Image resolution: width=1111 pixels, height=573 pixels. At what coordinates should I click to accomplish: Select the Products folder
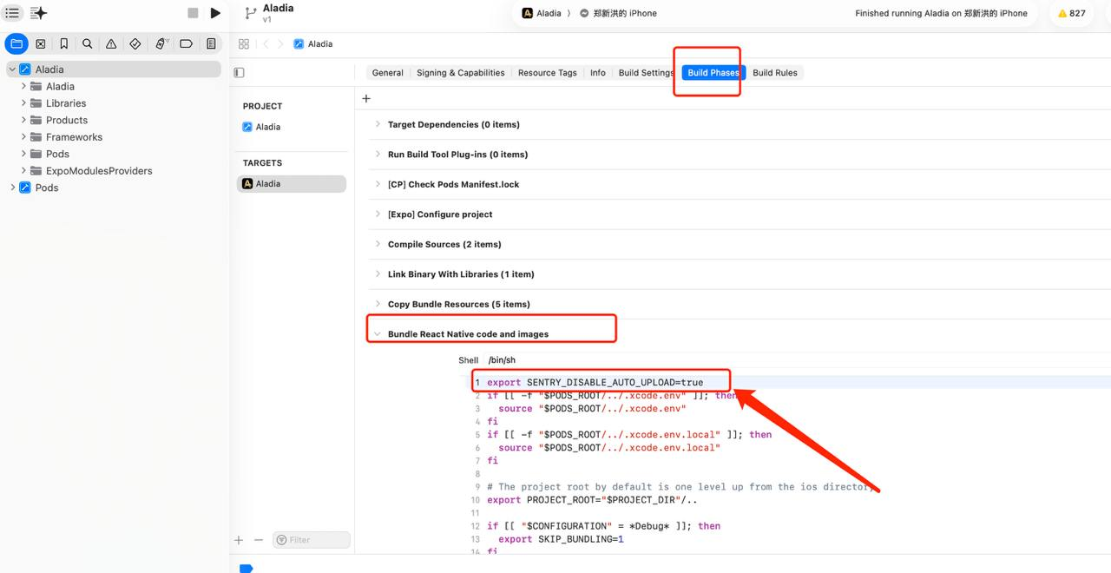point(67,120)
